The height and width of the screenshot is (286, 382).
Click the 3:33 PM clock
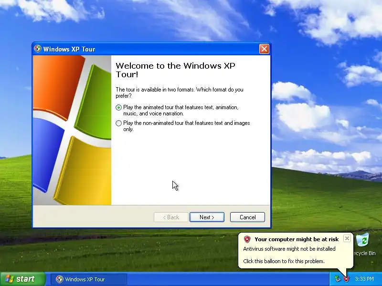point(364,279)
